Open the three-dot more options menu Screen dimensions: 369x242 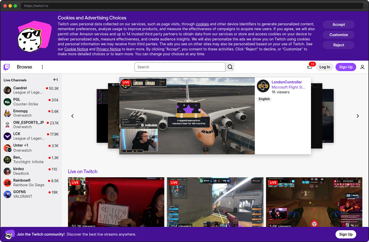click(42, 67)
